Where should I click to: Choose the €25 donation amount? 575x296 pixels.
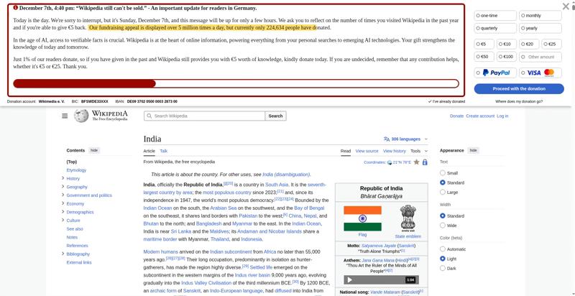[x=551, y=44]
